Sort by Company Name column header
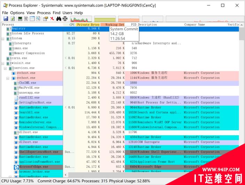 (x=194, y=24)
